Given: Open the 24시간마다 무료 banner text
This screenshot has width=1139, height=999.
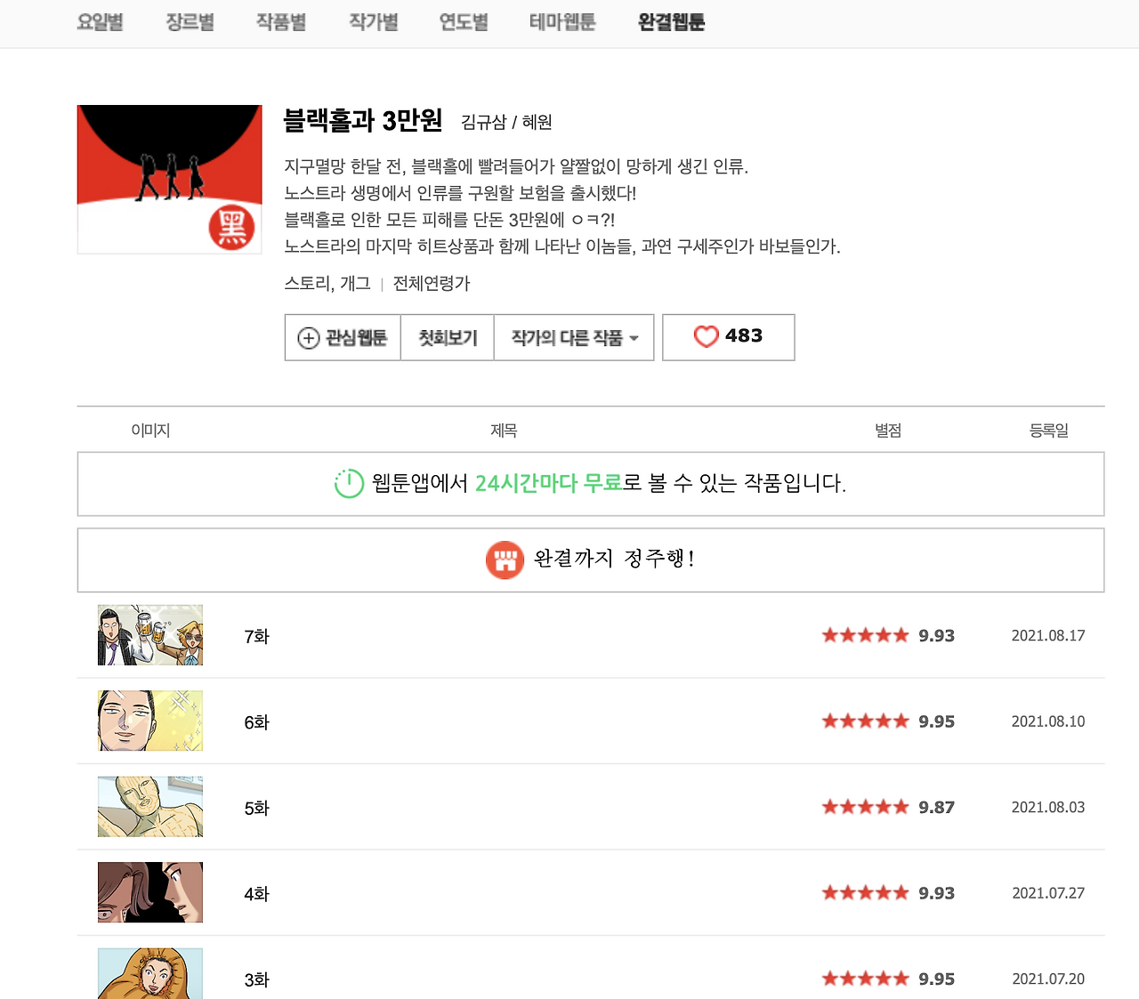Looking at the screenshot, I should 548,483.
